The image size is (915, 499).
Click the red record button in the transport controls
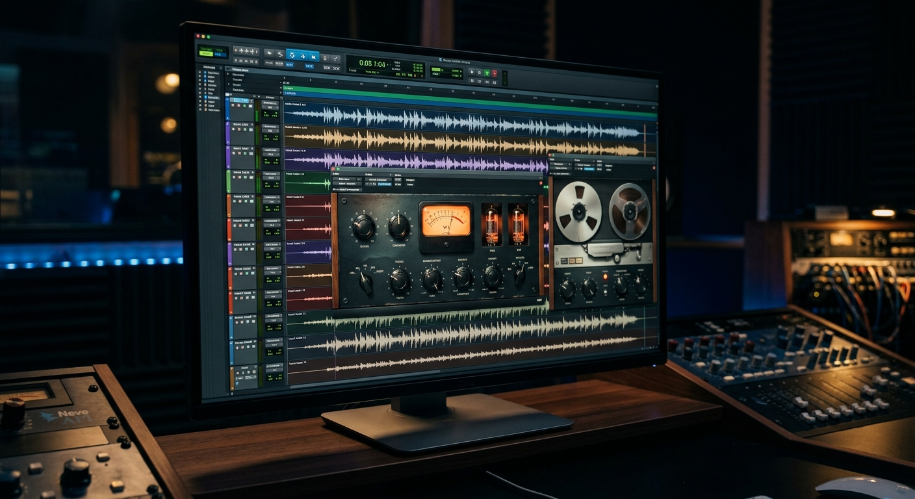pos(495,73)
